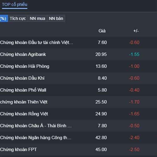This screenshot has height=157, width=157.
Task: Click Thiên Việt's -1.70 change value
Action: [134, 102]
